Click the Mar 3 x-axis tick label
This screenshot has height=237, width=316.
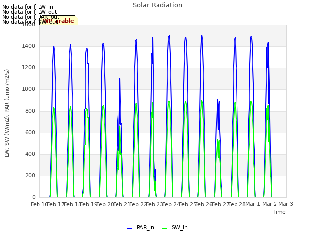click(x=286, y=204)
